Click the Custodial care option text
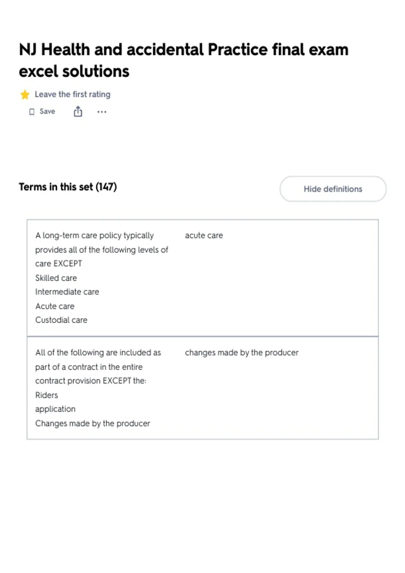Viewport: 405px width, 573px height. coord(61,320)
